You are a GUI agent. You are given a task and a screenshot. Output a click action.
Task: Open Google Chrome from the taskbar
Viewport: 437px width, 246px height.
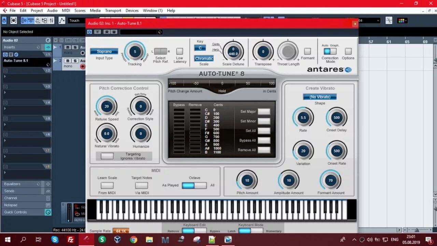(133, 240)
